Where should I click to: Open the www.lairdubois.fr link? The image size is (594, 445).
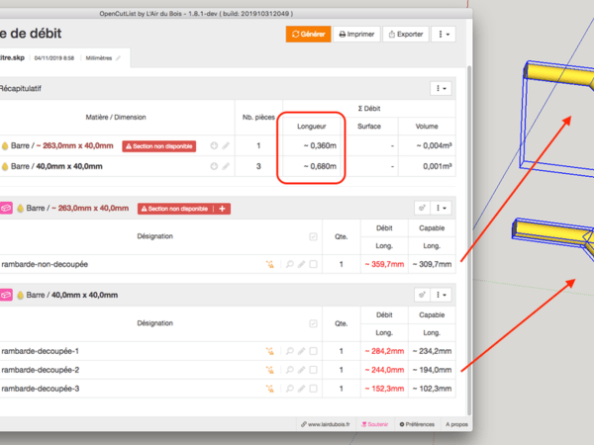(328, 424)
